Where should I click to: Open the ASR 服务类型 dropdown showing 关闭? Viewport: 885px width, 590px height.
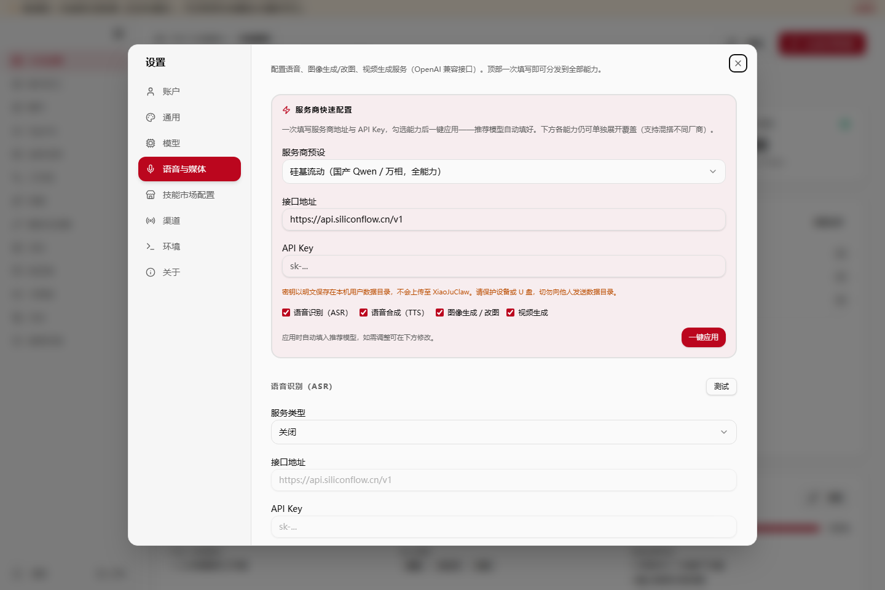[x=503, y=432]
